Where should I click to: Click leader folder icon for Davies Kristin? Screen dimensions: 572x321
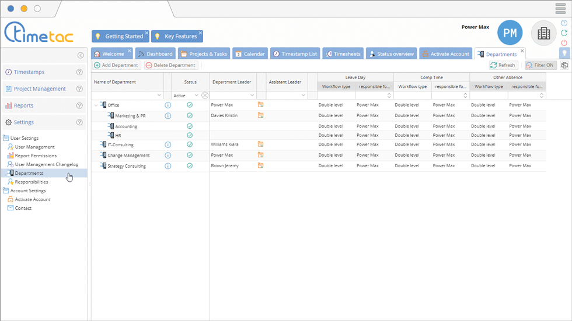point(260,115)
